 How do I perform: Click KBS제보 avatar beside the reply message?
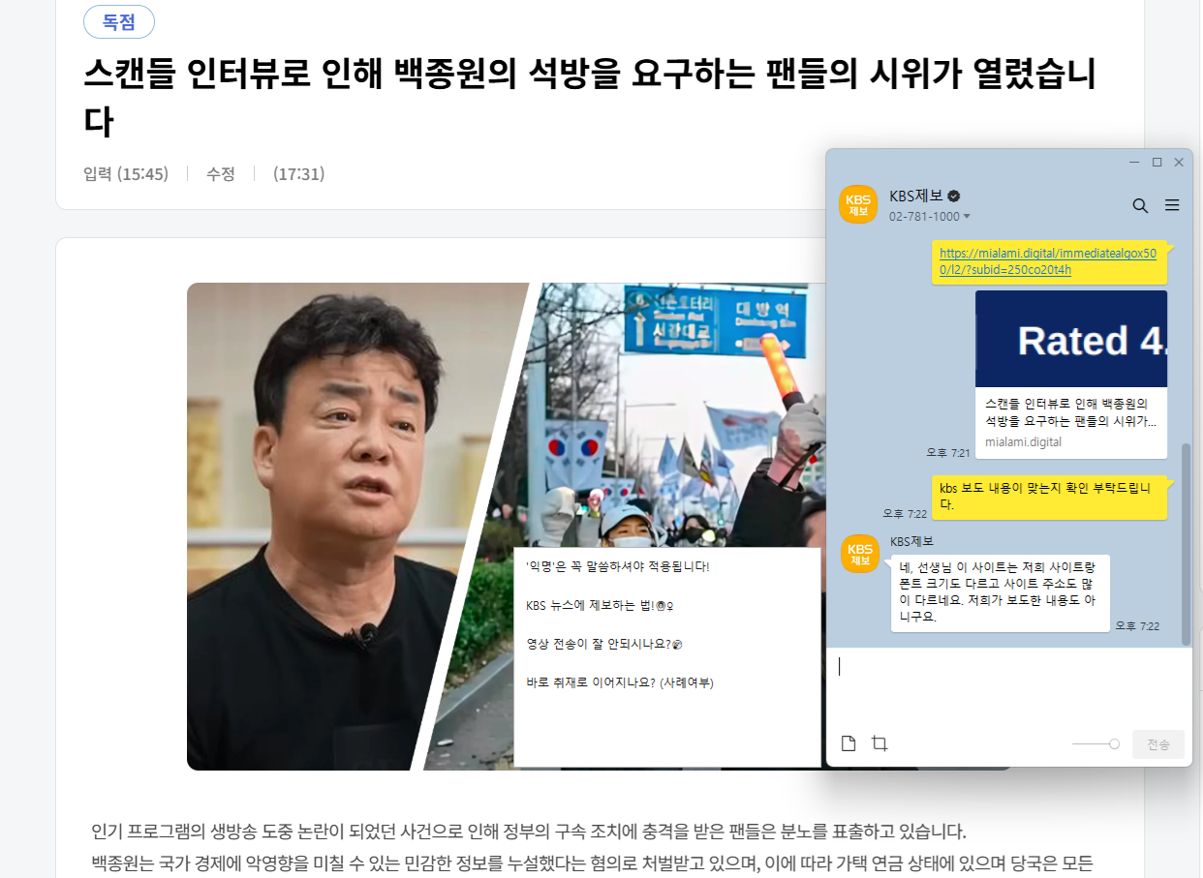[860, 554]
